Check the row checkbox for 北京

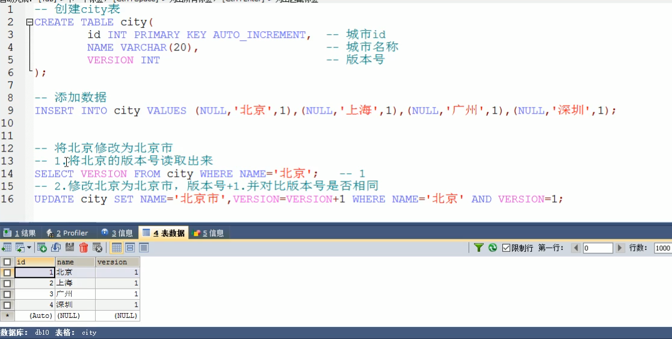[7, 272]
